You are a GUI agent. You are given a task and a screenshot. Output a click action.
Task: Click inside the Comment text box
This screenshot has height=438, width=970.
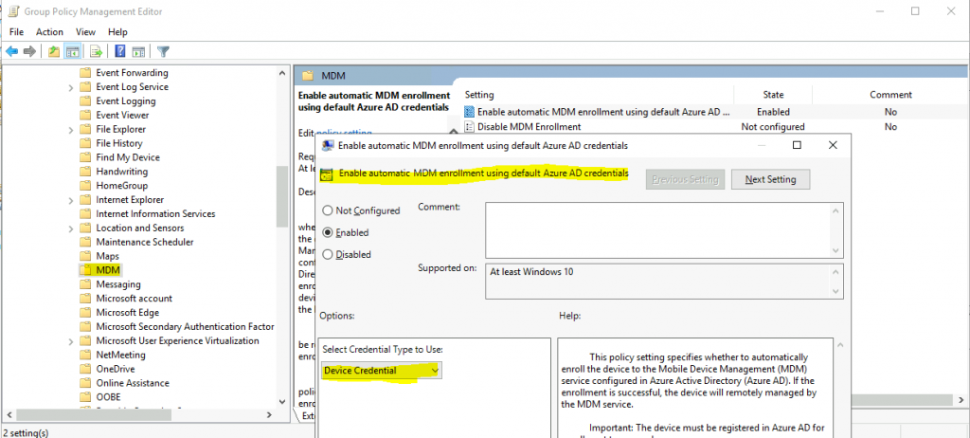(659, 229)
